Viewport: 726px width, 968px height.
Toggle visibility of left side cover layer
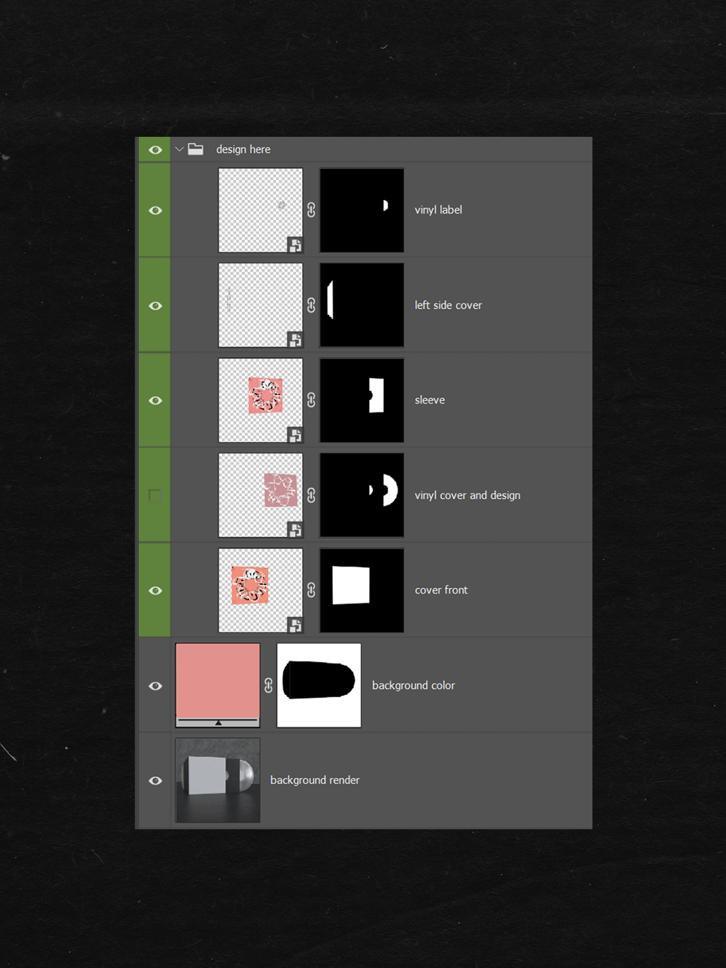(155, 306)
